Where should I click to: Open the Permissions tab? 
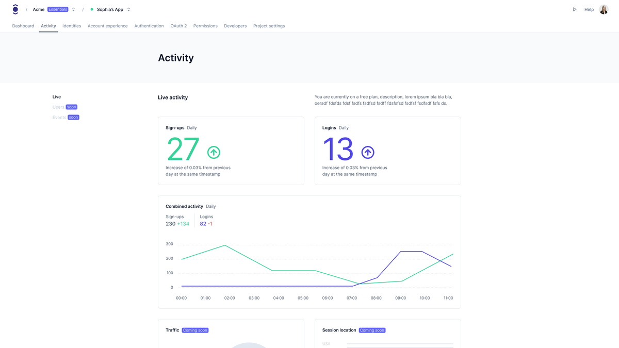pos(205,26)
